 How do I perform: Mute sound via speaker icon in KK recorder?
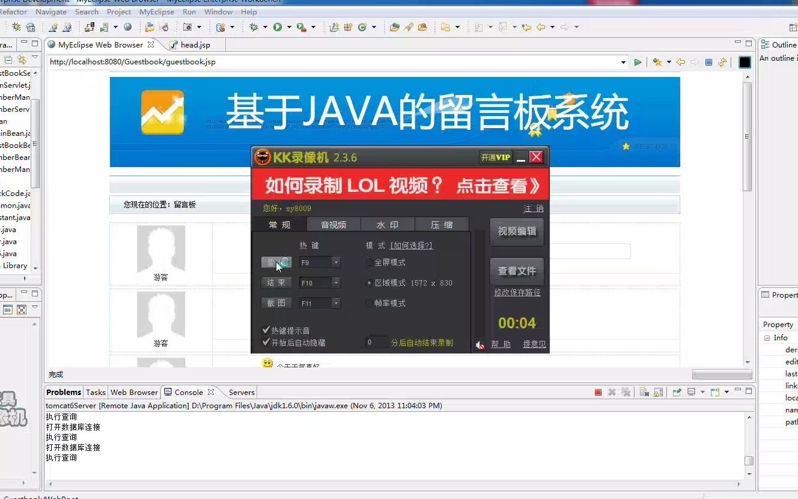coord(480,344)
